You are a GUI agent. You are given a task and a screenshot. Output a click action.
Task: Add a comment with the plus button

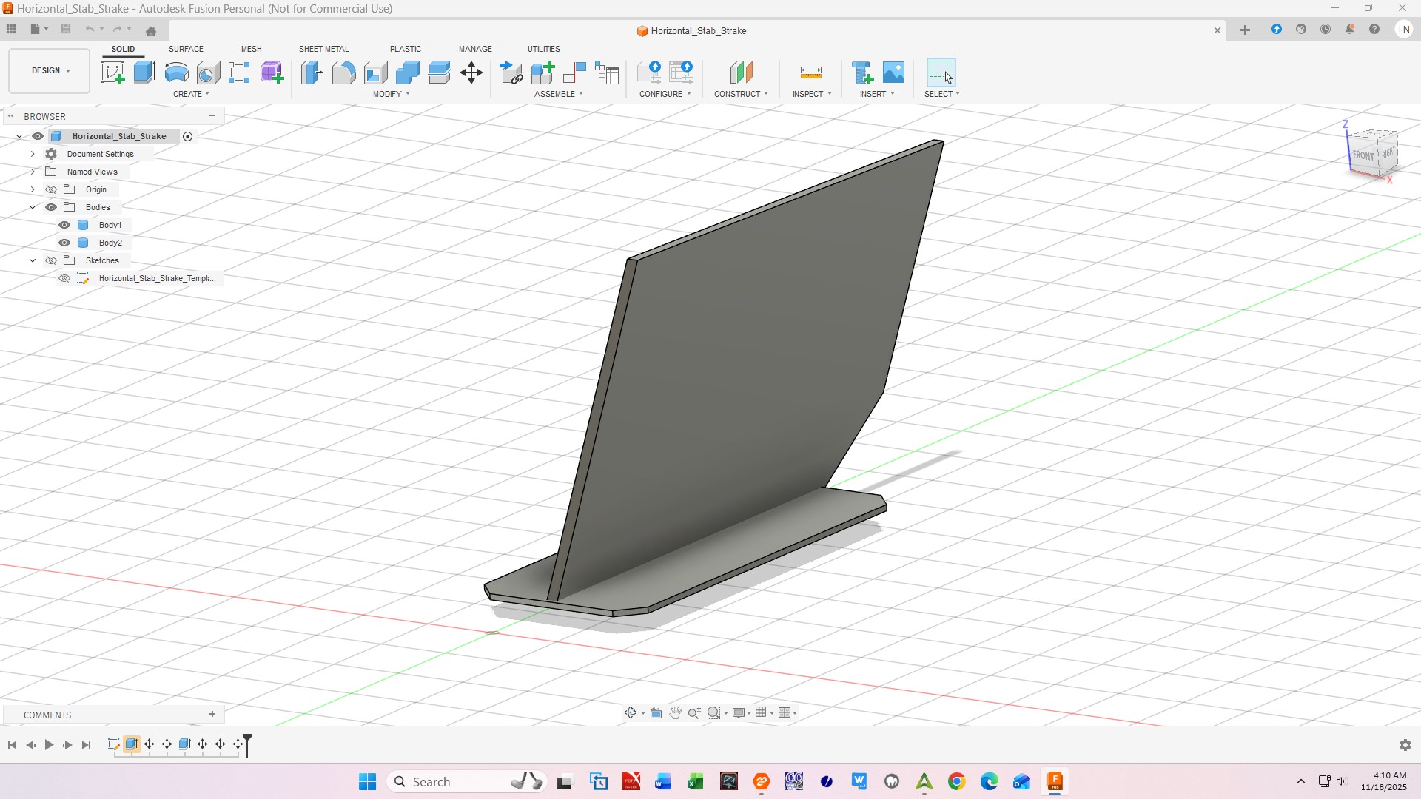click(x=212, y=714)
